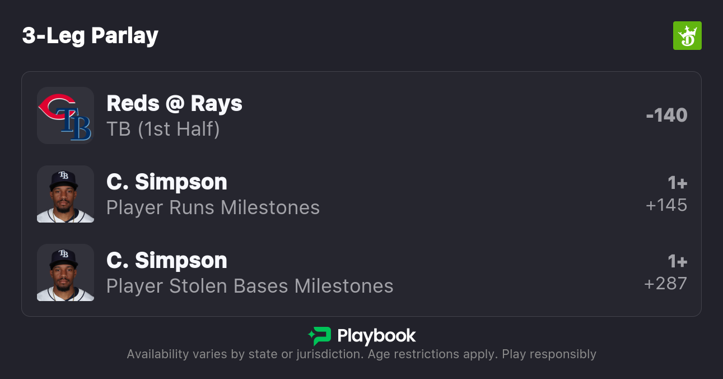The height and width of the screenshot is (379, 723).
Task: Click the 1+ value above +145
Action: point(677,183)
